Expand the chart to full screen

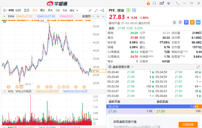pyautogui.click(x=96, y=10)
